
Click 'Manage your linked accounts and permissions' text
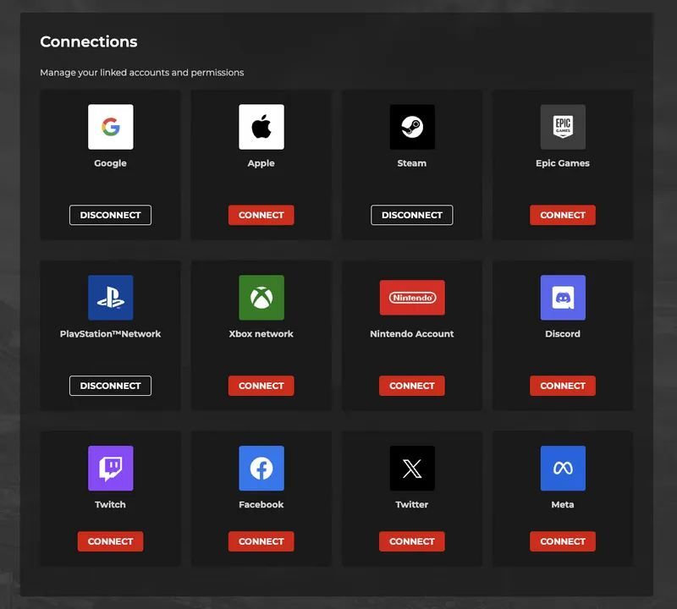(x=142, y=73)
